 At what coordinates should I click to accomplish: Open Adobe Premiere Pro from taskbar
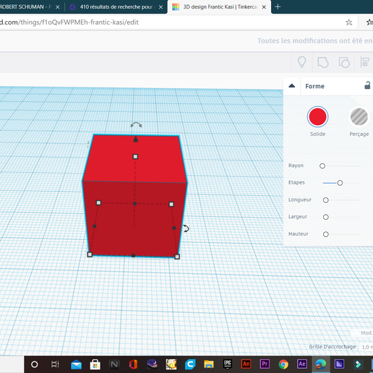265,364
